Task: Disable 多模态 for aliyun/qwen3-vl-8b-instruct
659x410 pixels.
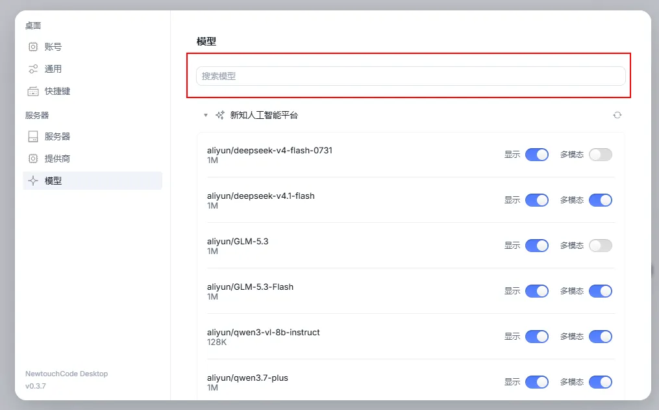Action: click(x=600, y=337)
